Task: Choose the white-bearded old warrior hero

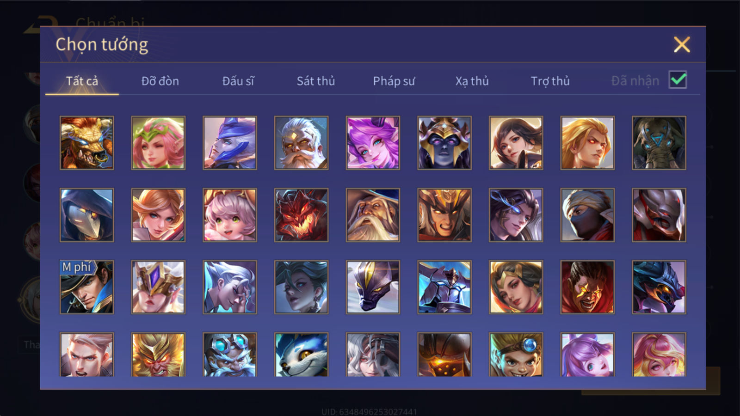Action: tap(301, 143)
